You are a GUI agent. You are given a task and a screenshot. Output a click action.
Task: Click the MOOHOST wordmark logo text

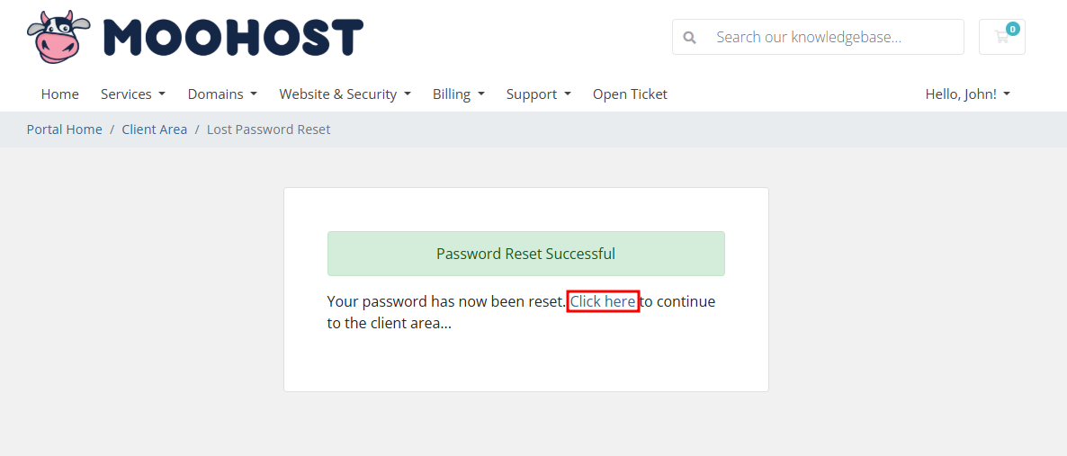[233, 38]
